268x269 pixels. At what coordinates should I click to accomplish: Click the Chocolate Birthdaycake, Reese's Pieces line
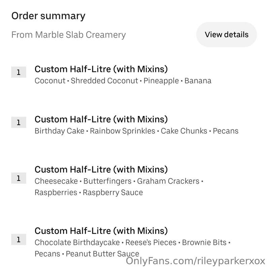pyautogui.click(x=132, y=242)
